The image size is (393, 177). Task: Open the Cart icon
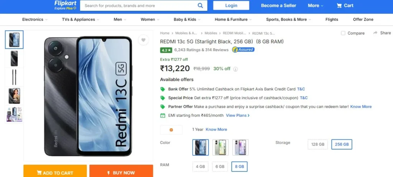tap(339, 5)
